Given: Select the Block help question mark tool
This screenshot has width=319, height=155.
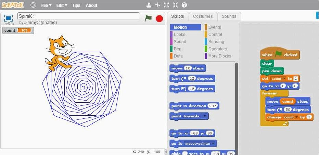Looking at the screenshot, I should point(184,5).
